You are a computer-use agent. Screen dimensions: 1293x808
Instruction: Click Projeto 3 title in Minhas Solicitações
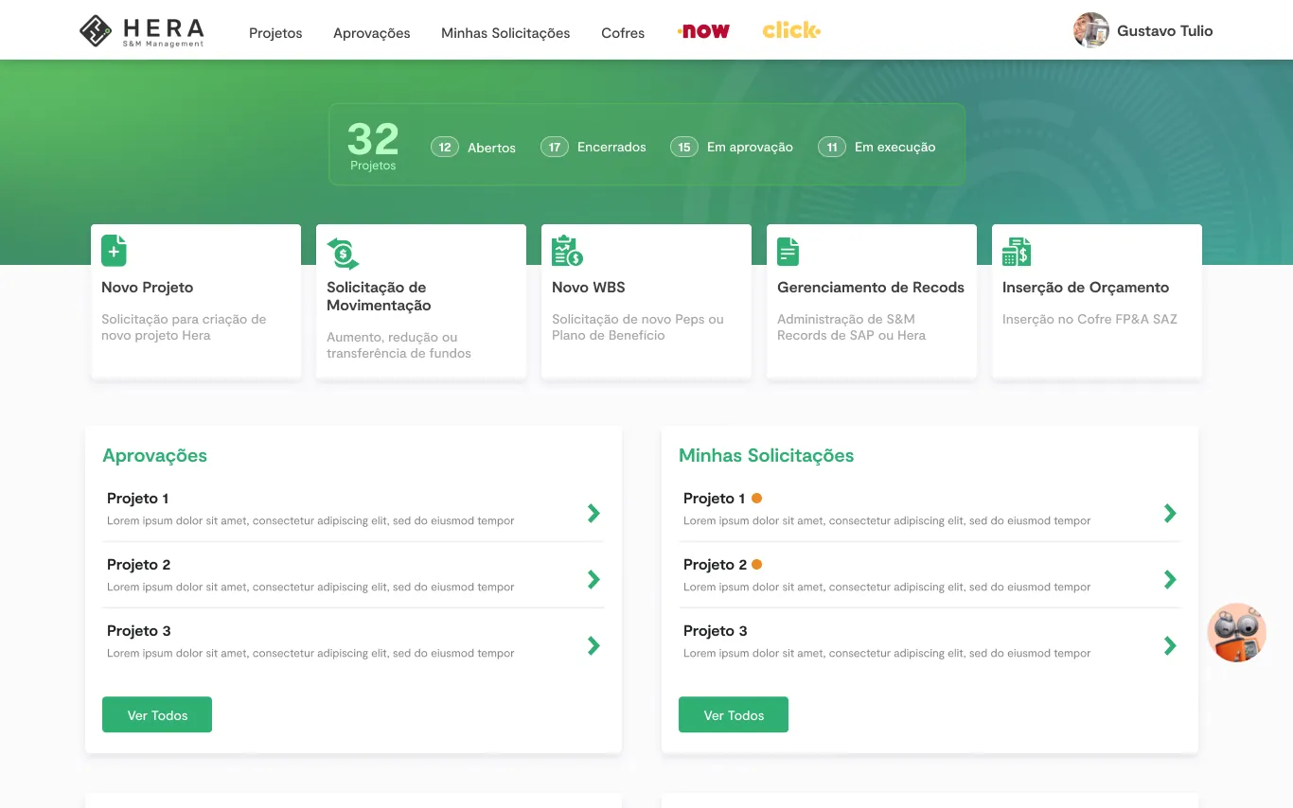click(716, 631)
